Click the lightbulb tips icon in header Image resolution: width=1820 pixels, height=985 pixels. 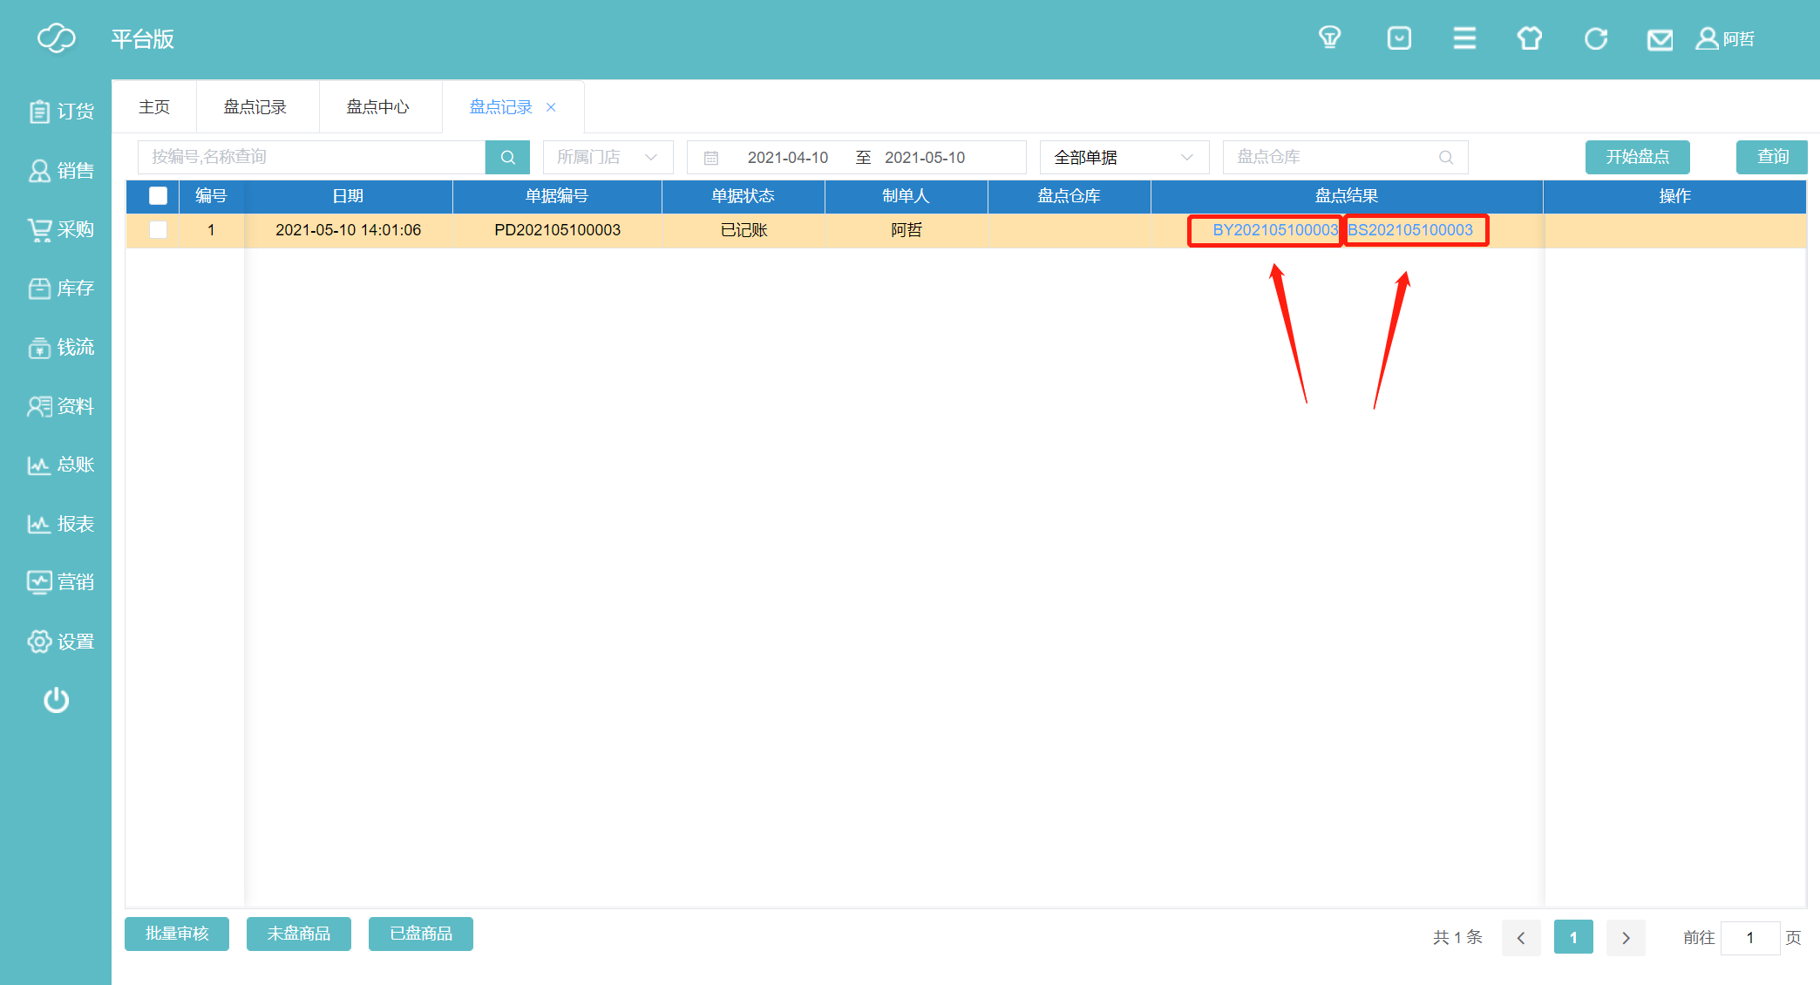(1329, 38)
